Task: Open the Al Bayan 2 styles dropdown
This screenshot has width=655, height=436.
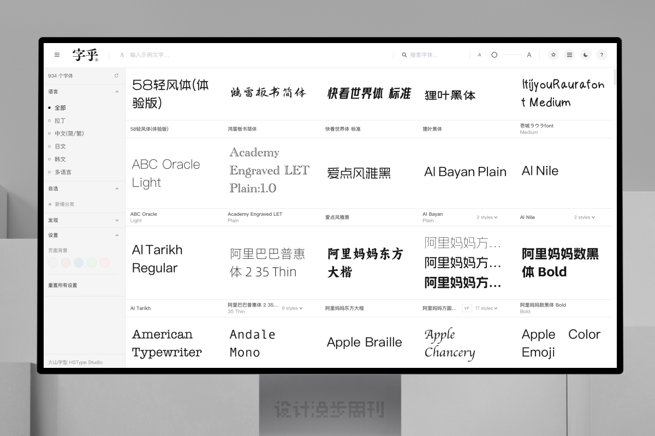Action: coord(487,217)
